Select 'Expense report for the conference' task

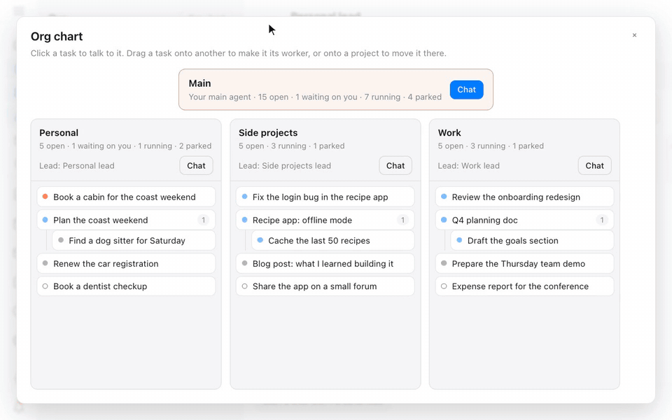coord(524,286)
